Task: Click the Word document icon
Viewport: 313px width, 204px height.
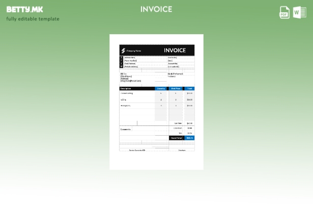Action: (x=300, y=12)
